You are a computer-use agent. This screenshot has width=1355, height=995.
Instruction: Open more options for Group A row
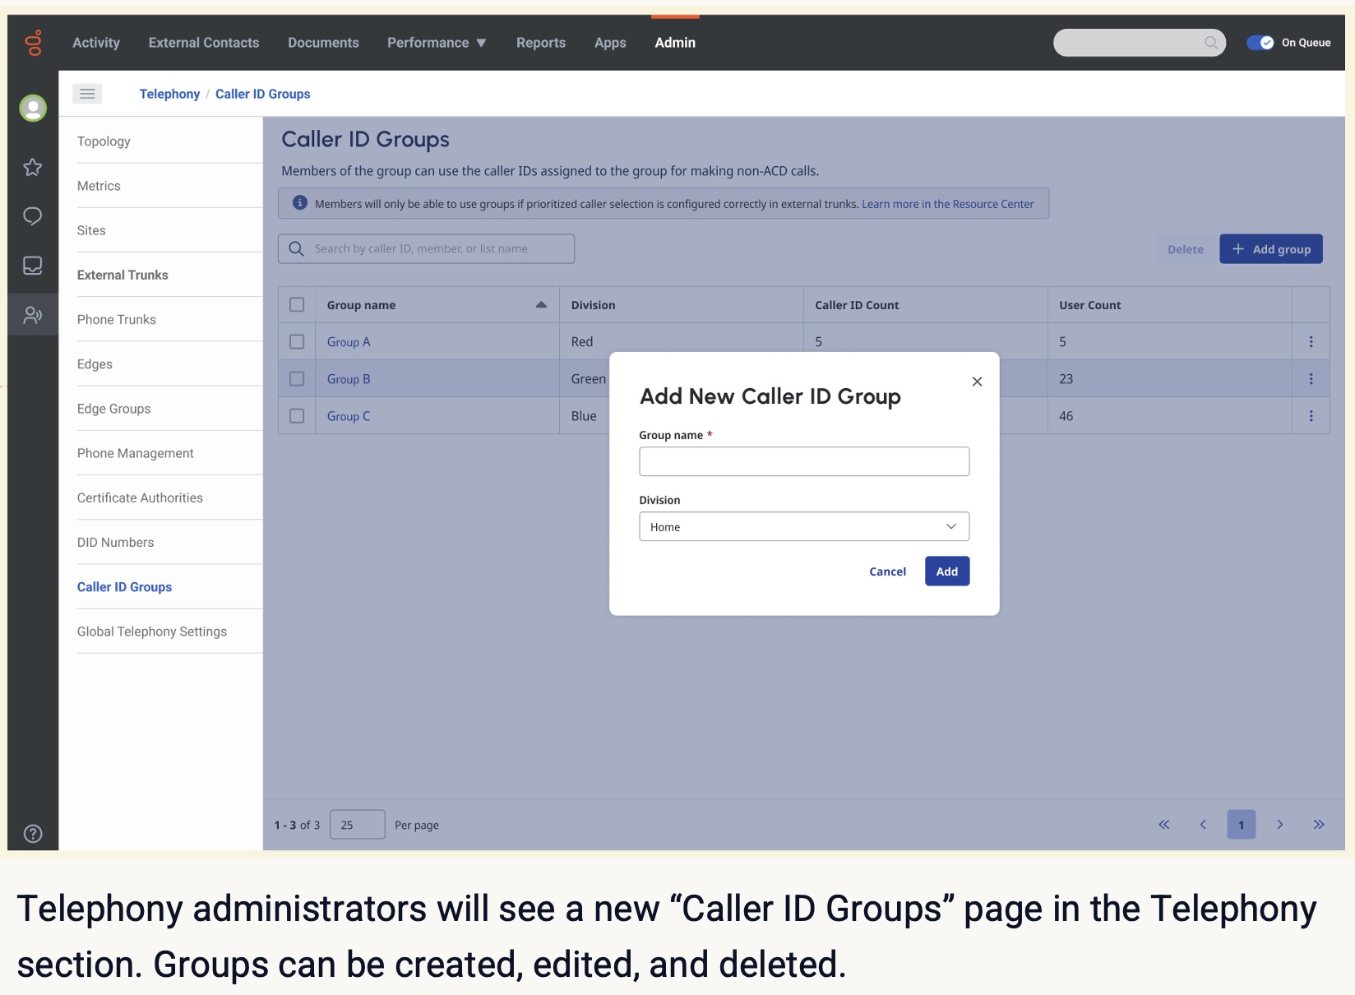[1311, 342]
